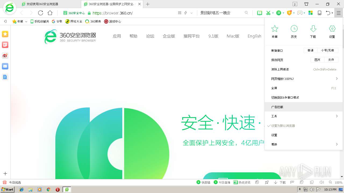Open the 企业版 link on the page
Screen dimensions: 344x193
pyautogui.click(x=169, y=36)
